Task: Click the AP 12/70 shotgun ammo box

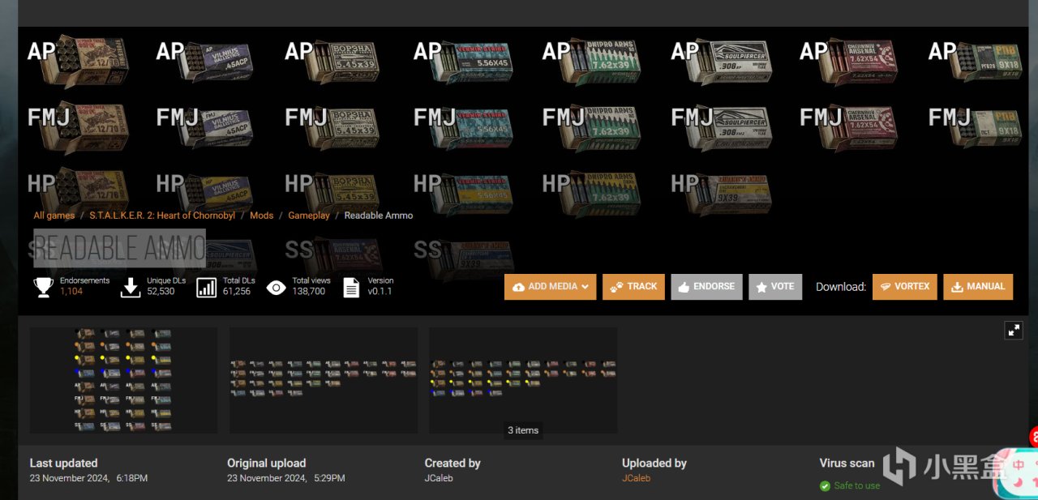Action: click(88, 60)
